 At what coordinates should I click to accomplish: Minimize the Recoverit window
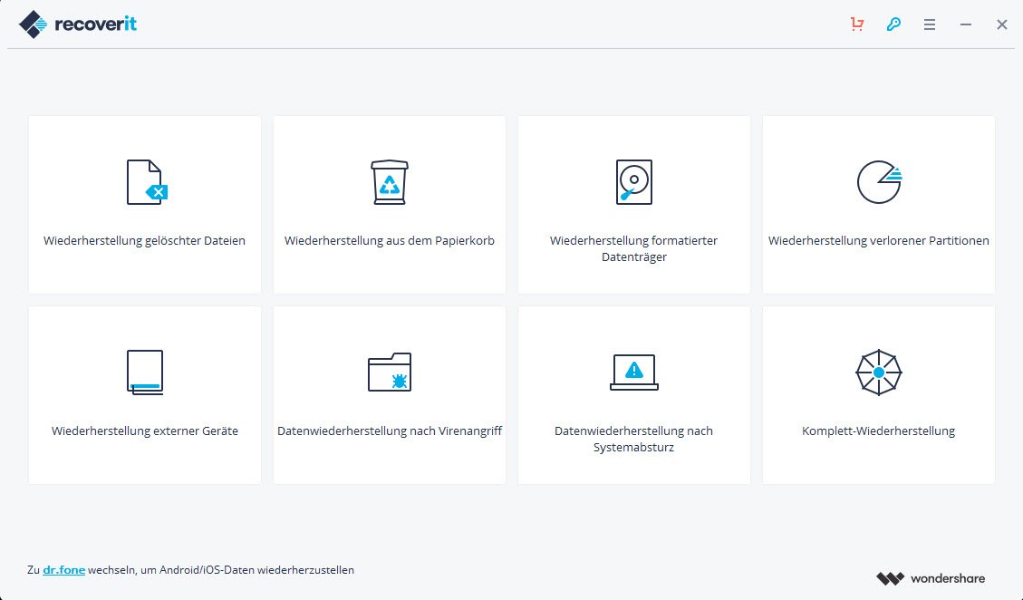tap(966, 24)
